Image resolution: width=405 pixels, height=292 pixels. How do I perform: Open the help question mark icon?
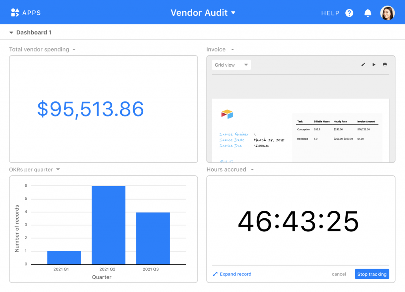tap(349, 13)
